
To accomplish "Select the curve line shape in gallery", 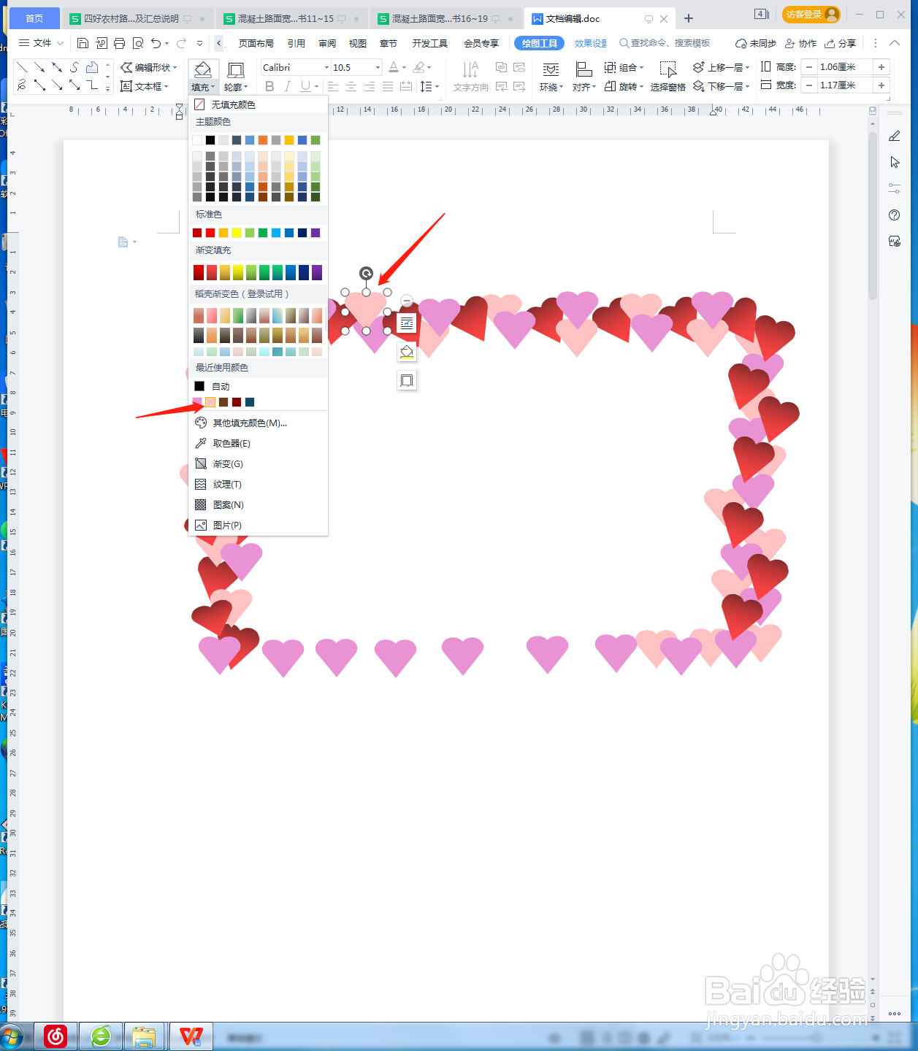I will pyautogui.click(x=74, y=67).
